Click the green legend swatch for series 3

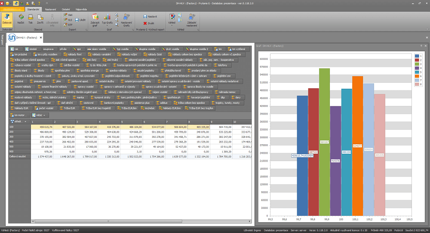point(416,64)
